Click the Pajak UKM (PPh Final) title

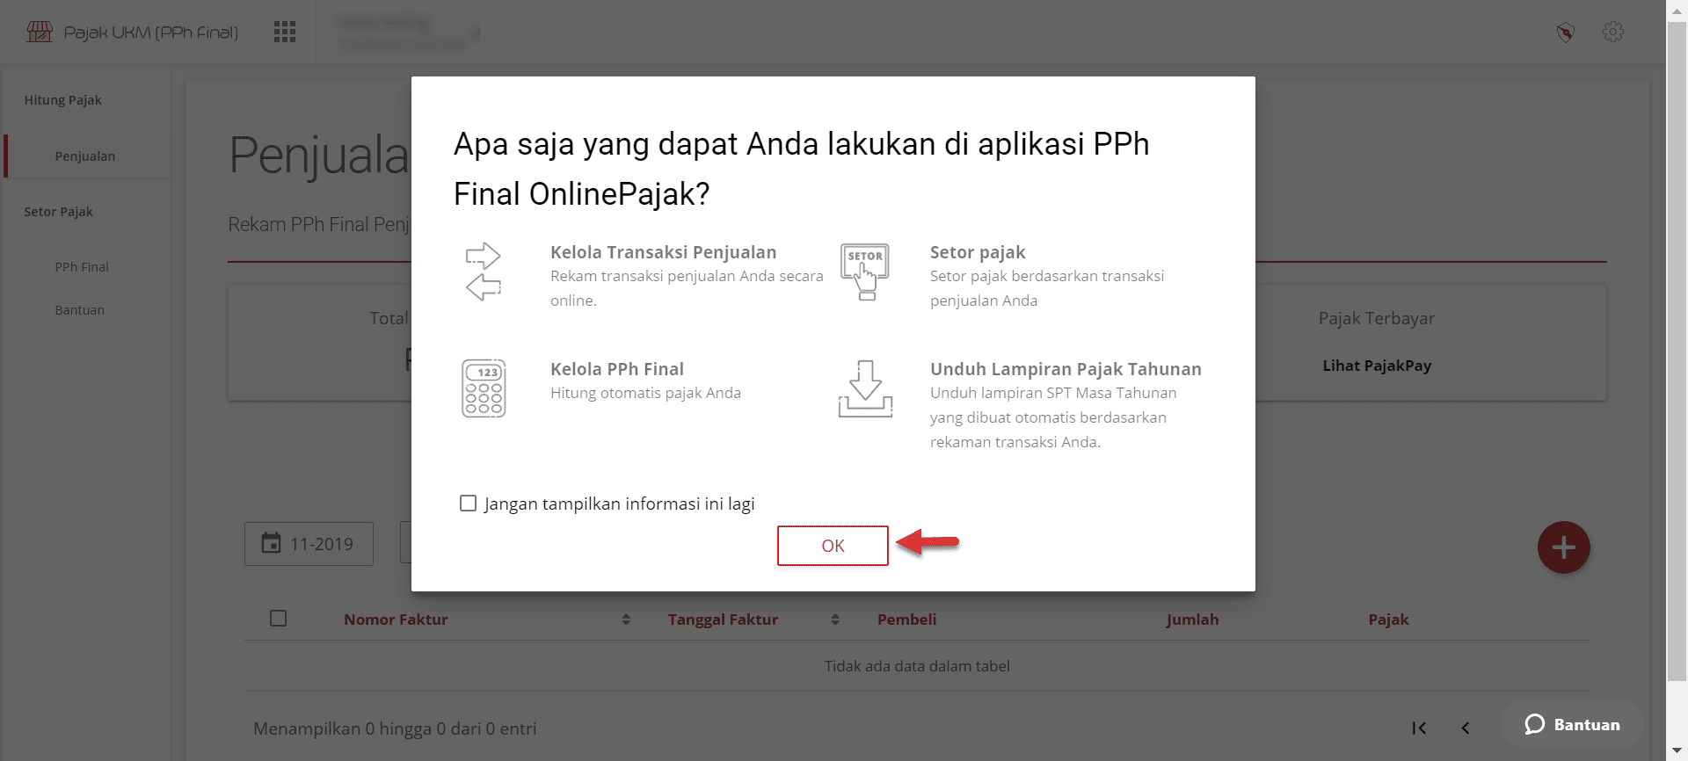point(151,33)
